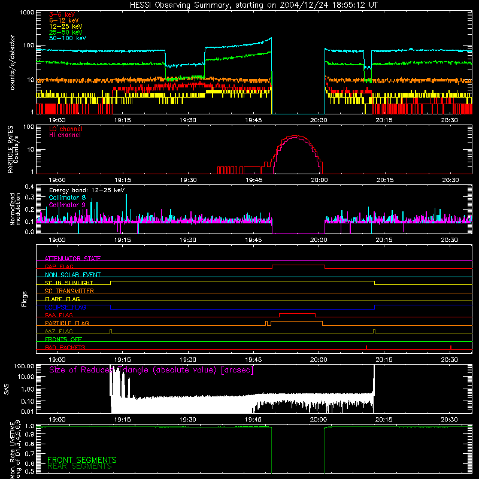Click the raised GAP_FLAG segment near 19:50-20:01
Image resolution: width=479 pixels, height=479 pixels.
pyautogui.click(x=298, y=265)
